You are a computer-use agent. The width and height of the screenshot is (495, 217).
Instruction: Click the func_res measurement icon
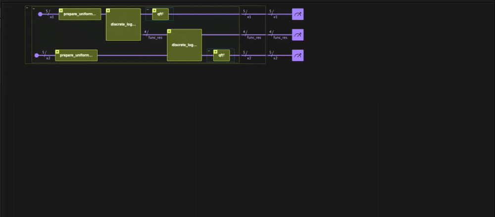297,35
